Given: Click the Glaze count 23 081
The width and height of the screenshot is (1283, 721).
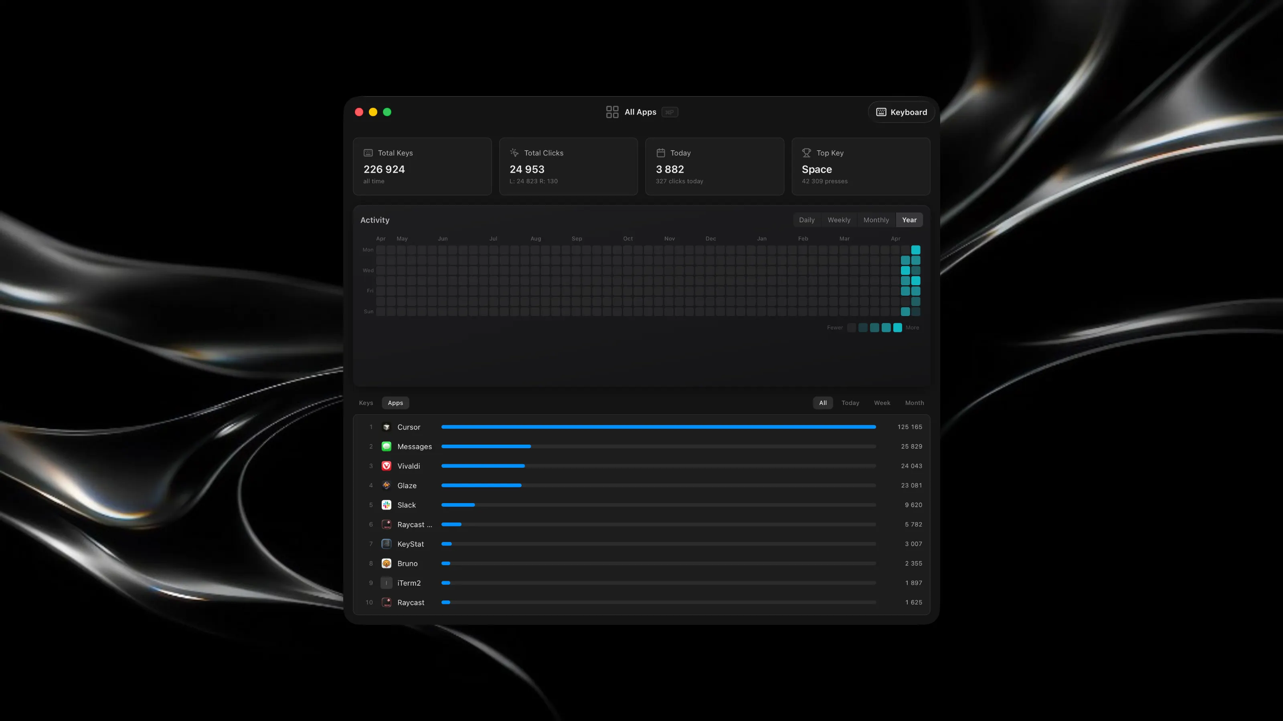Looking at the screenshot, I should tap(911, 485).
